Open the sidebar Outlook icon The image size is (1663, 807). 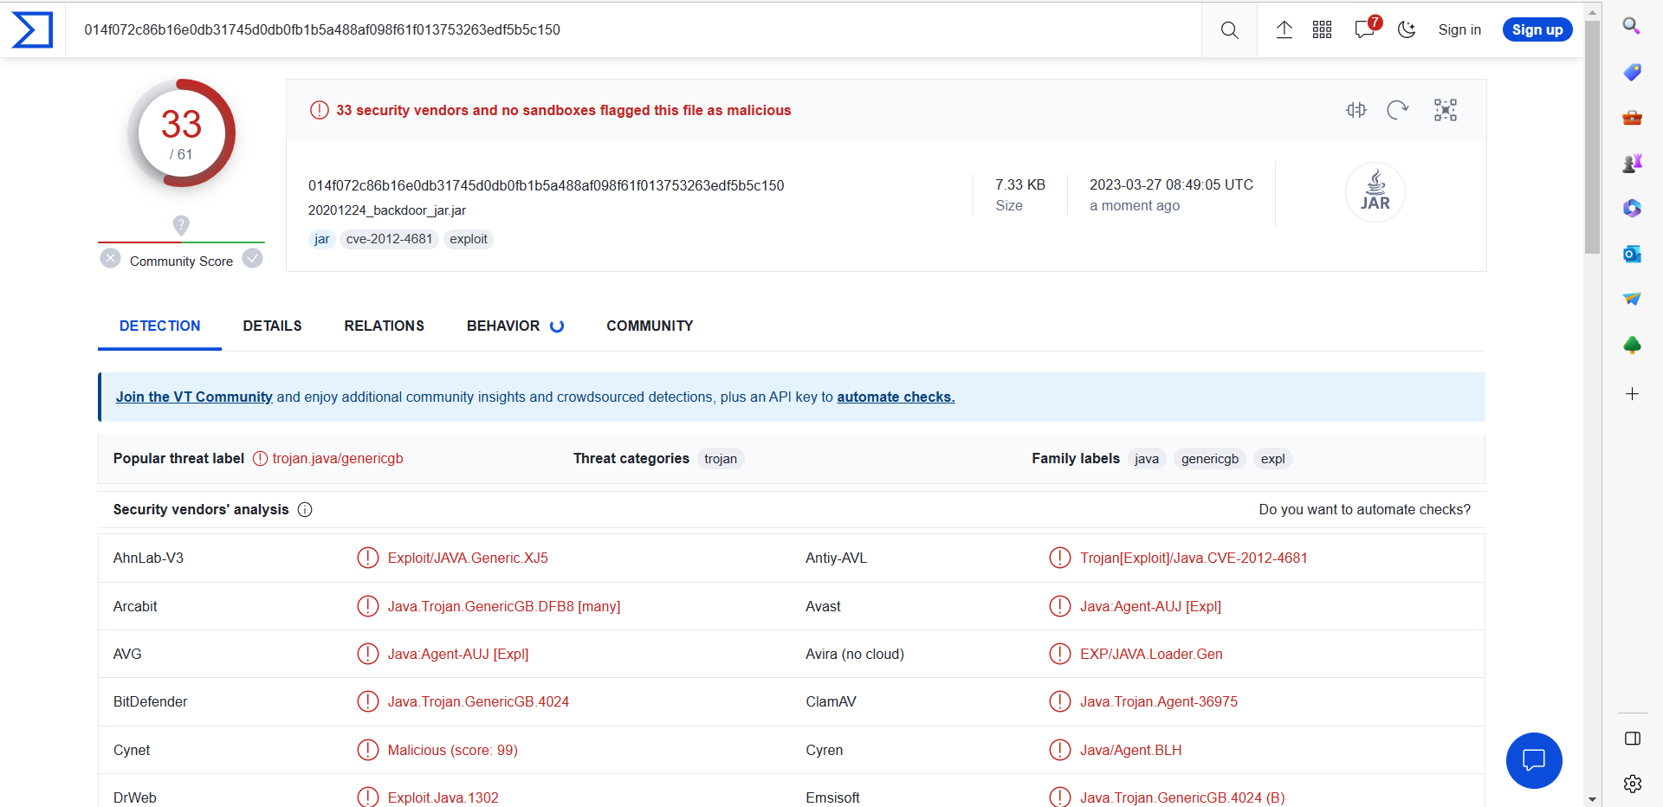point(1632,254)
